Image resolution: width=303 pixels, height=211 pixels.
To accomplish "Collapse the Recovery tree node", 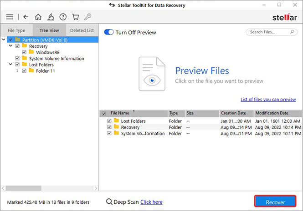I will pos(10,46).
